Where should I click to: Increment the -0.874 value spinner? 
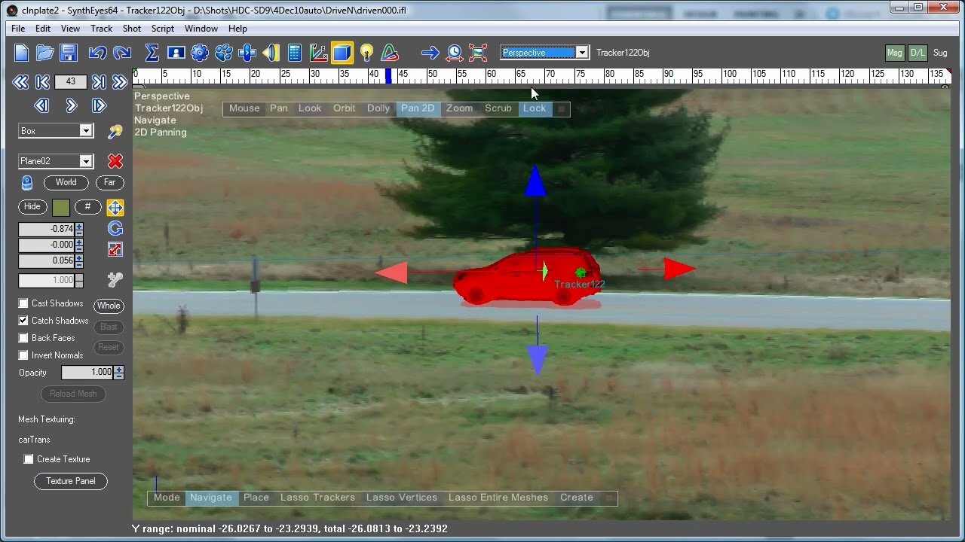[79, 226]
